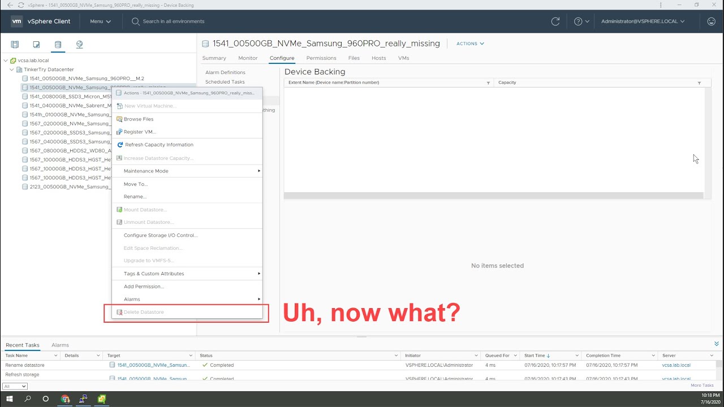Screen dimensions: 724x407
Task: Select the Storage view icon
Action: click(x=58, y=44)
